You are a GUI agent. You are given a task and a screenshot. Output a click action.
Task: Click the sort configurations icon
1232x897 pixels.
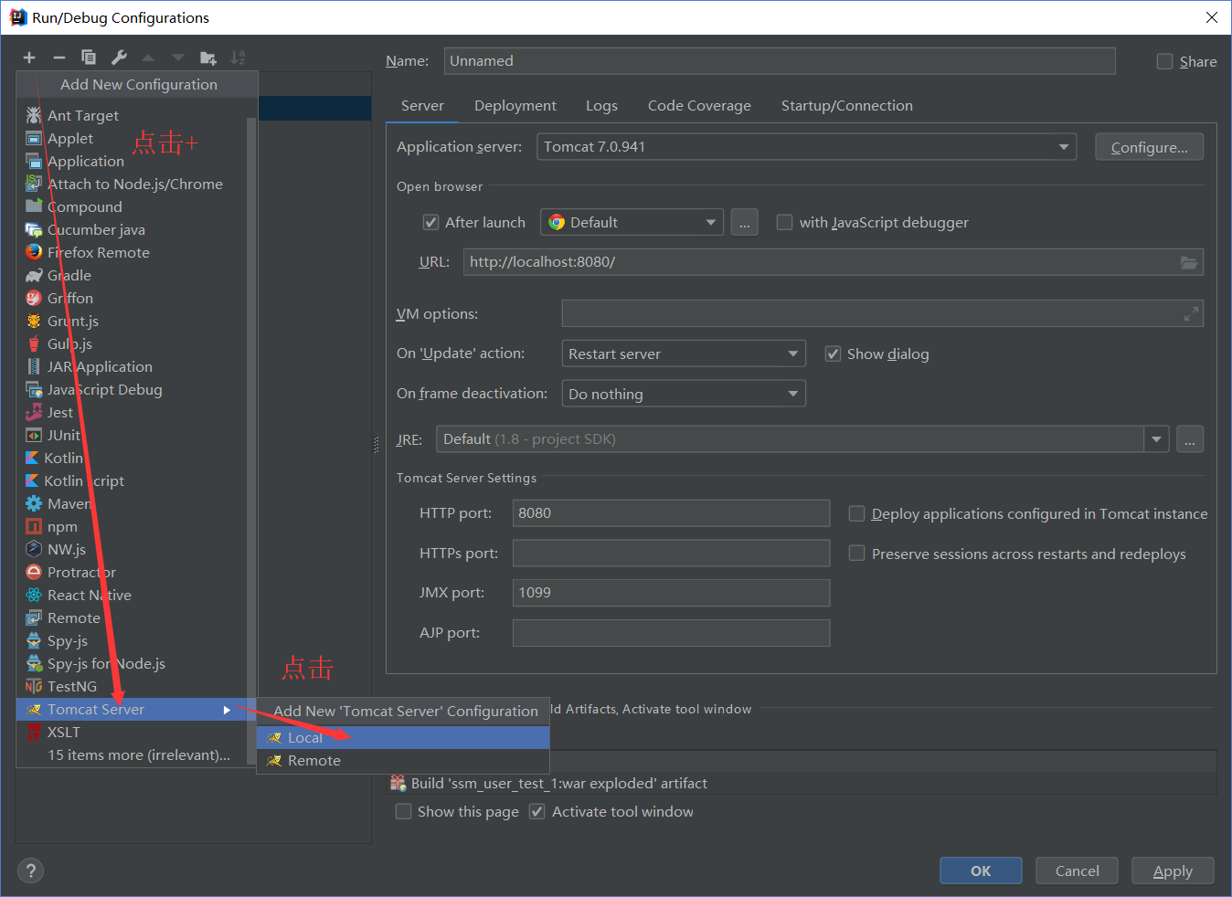tap(238, 58)
